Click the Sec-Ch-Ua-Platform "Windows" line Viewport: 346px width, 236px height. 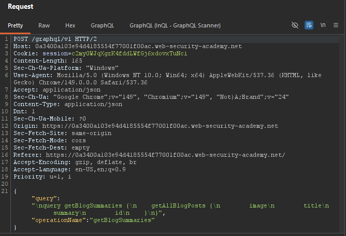[66, 68]
